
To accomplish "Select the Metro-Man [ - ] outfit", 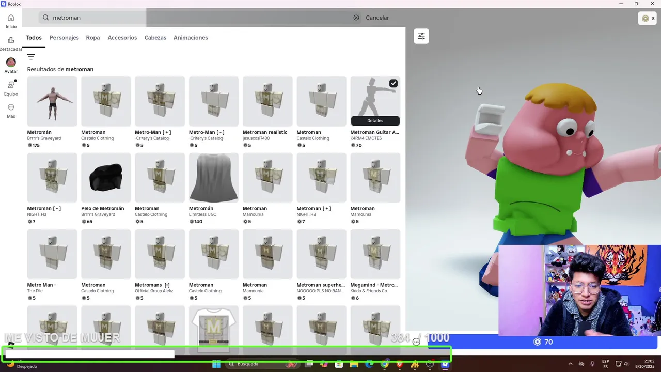I will point(214,101).
